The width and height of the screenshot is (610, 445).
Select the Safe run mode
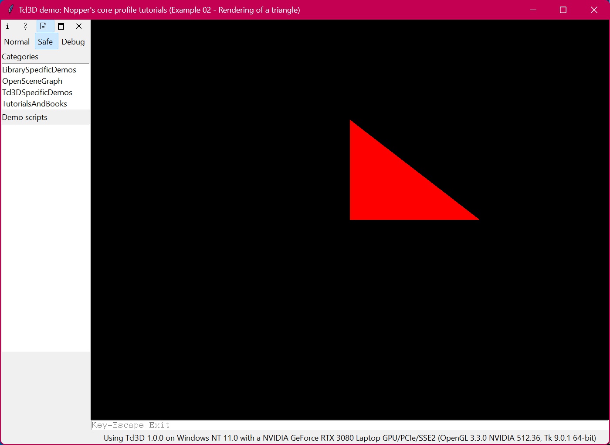point(45,42)
